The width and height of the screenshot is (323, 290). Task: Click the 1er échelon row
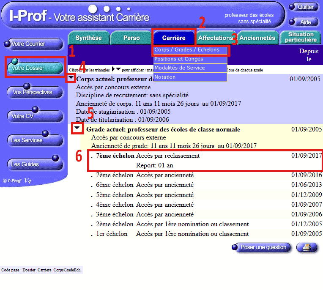[206, 234]
